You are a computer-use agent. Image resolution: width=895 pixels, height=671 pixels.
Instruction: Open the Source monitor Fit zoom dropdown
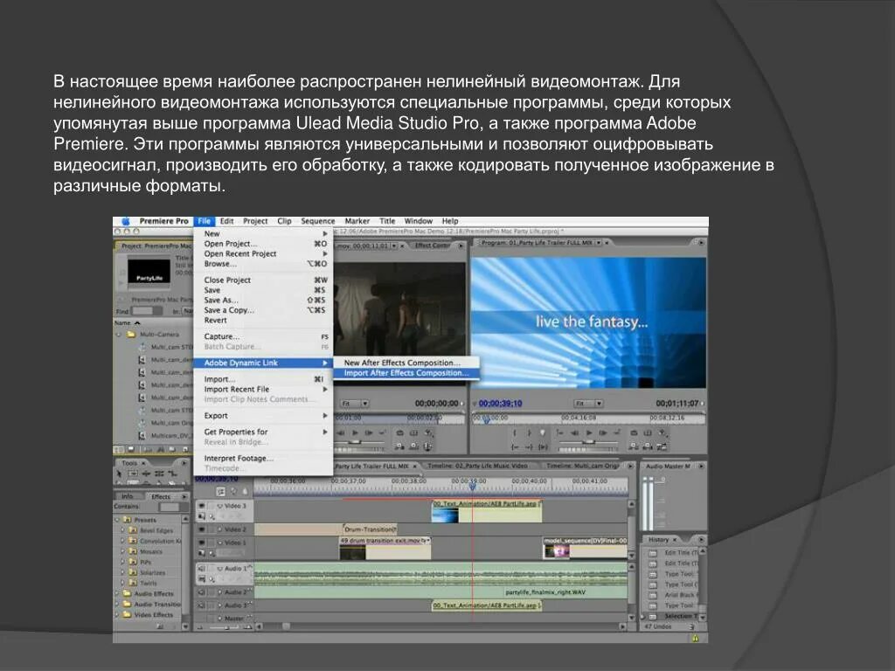[356, 404]
